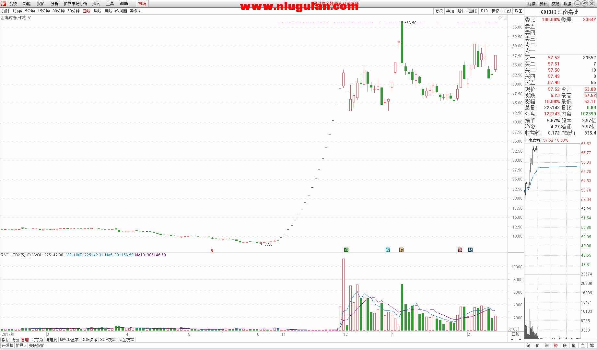
Task: Click the dark red 涨 event marker
Action: (x=460, y=250)
